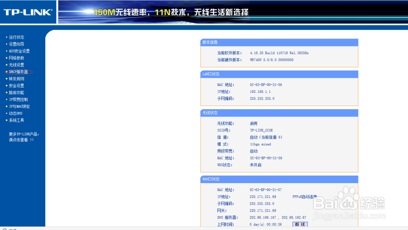Select PPPoE自动连接 text
This screenshot has width=408, height=230.
(305, 197)
